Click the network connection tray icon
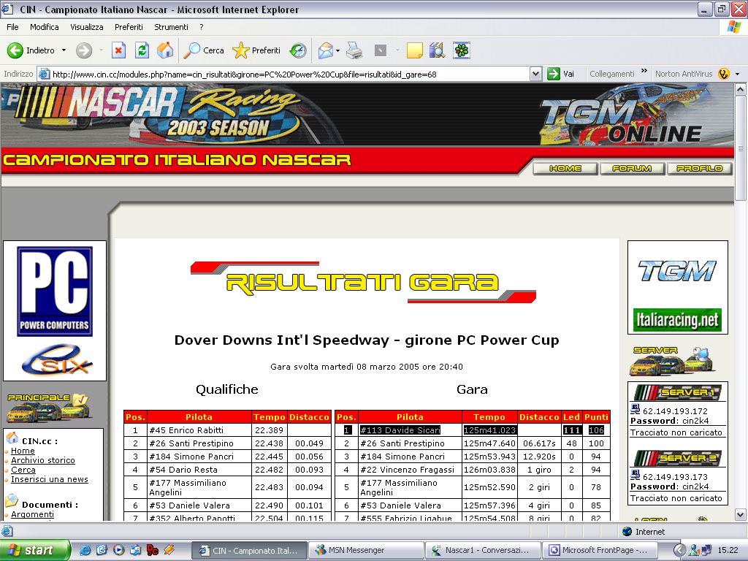Viewport: 748px width, 561px height. 706,550
